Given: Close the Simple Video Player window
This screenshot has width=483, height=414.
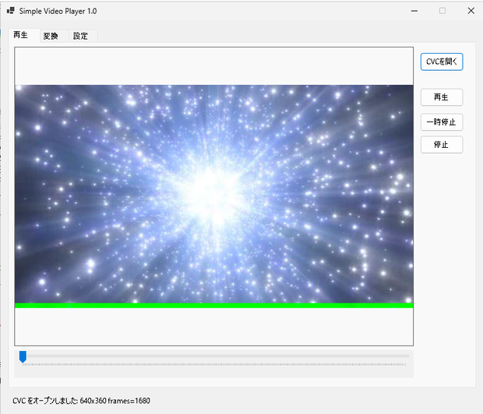Looking at the screenshot, I should tap(471, 11).
